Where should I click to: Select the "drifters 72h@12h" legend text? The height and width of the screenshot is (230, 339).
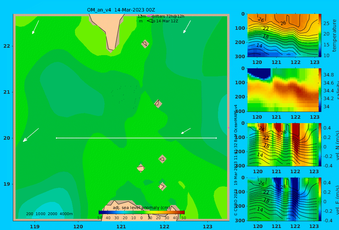pos(168,16)
